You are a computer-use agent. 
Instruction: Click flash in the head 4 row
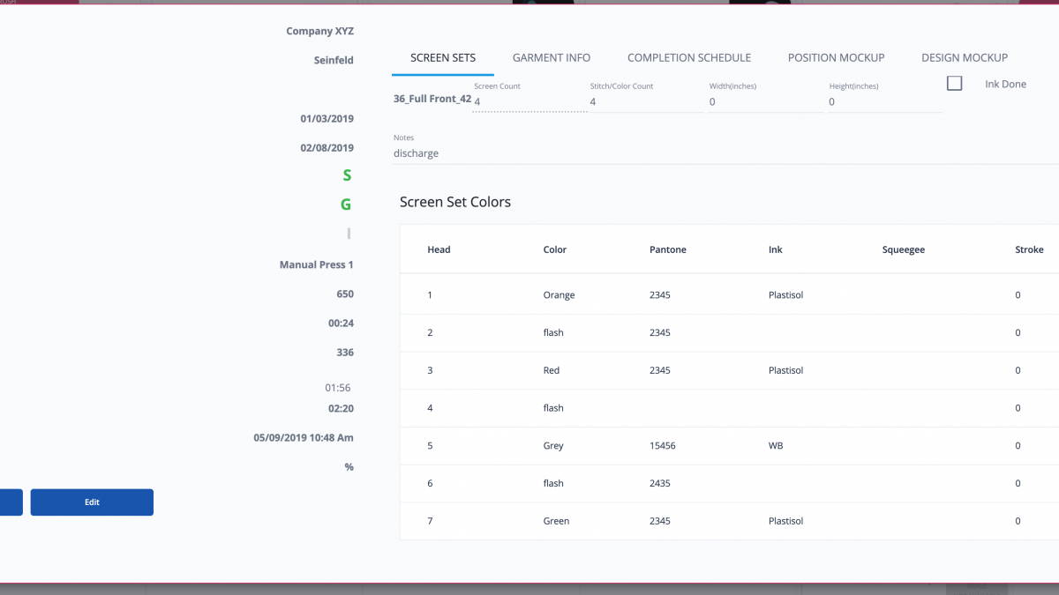tap(553, 408)
